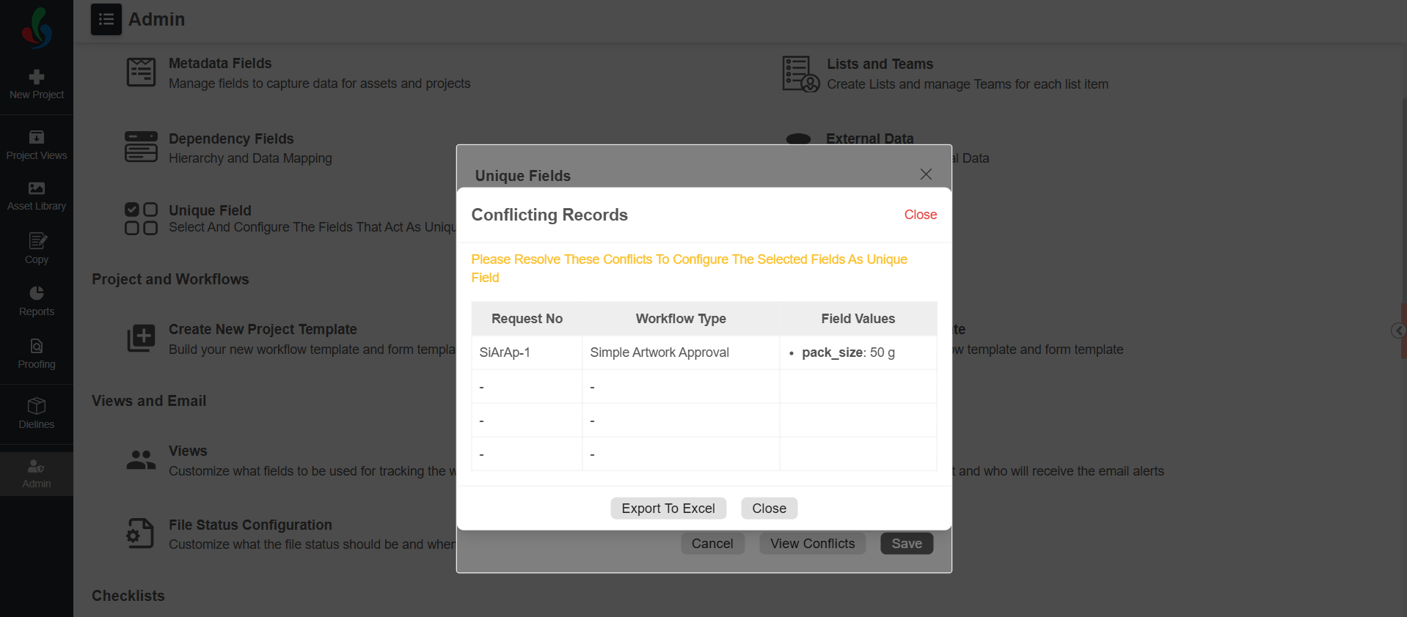Click the red Close link in header
1407x617 pixels.
click(x=920, y=215)
